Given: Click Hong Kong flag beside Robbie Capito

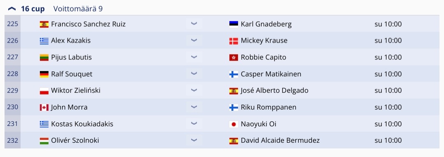Looking at the screenshot, I should click(234, 58).
